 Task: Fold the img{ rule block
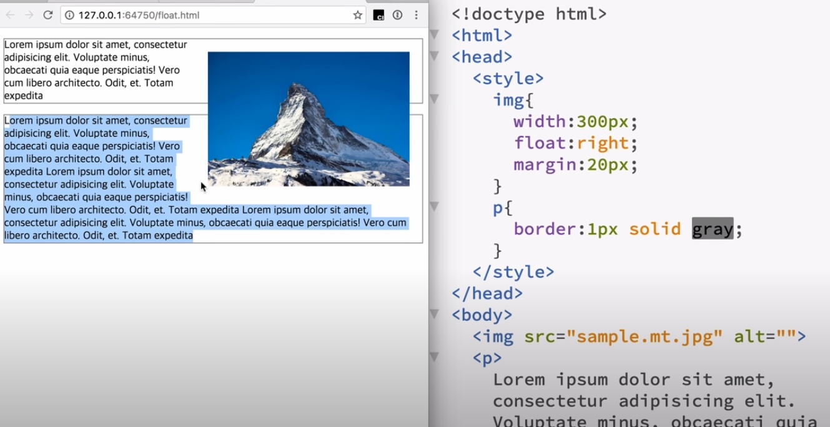coord(434,99)
